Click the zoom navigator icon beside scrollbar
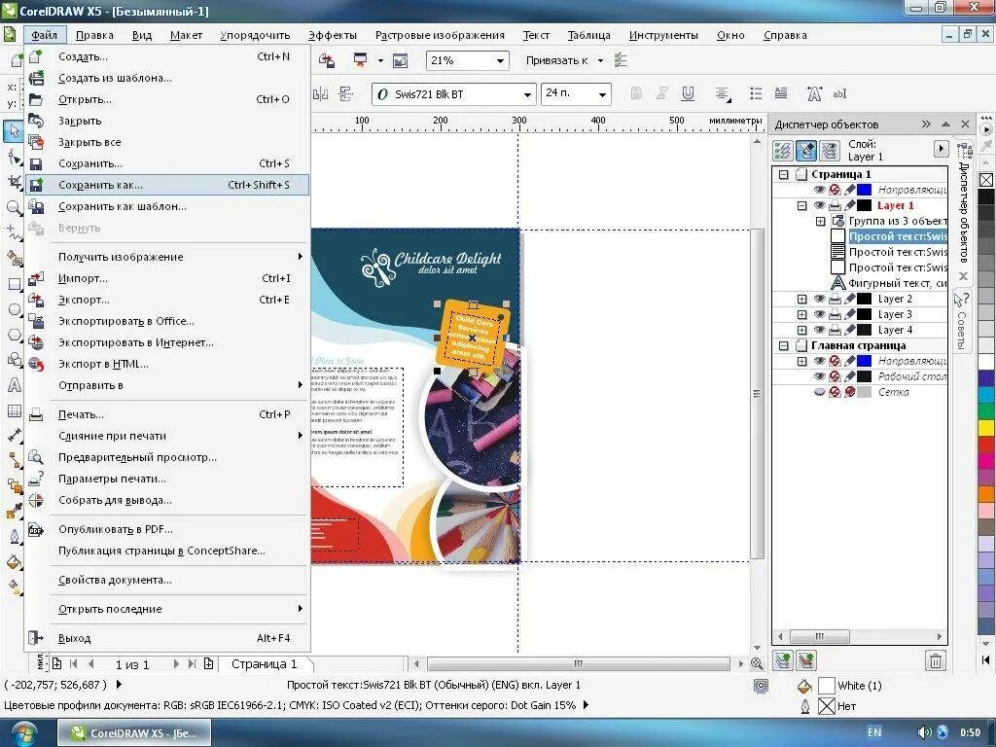The height and width of the screenshot is (747, 996). coord(757,663)
